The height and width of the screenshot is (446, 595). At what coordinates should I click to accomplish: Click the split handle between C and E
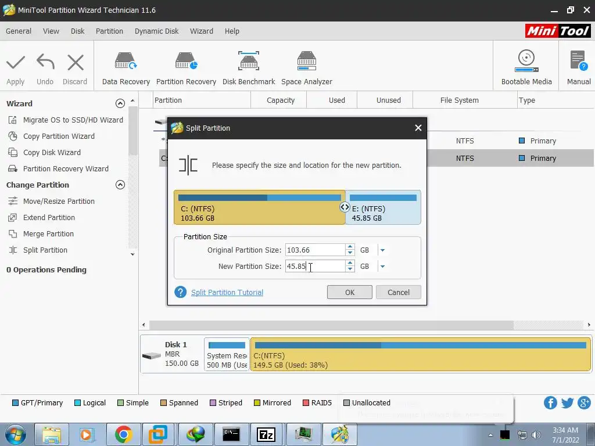pyautogui.click(x=345, y=207)
